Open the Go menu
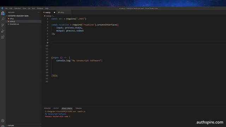226x127 pixels. click(29, 8)
